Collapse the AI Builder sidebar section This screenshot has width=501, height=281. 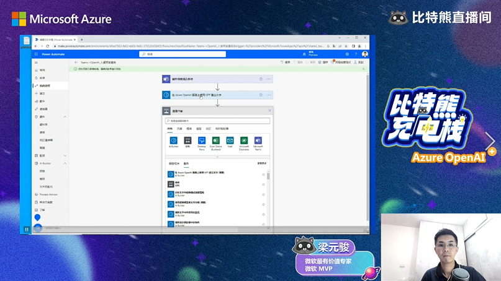65,163
